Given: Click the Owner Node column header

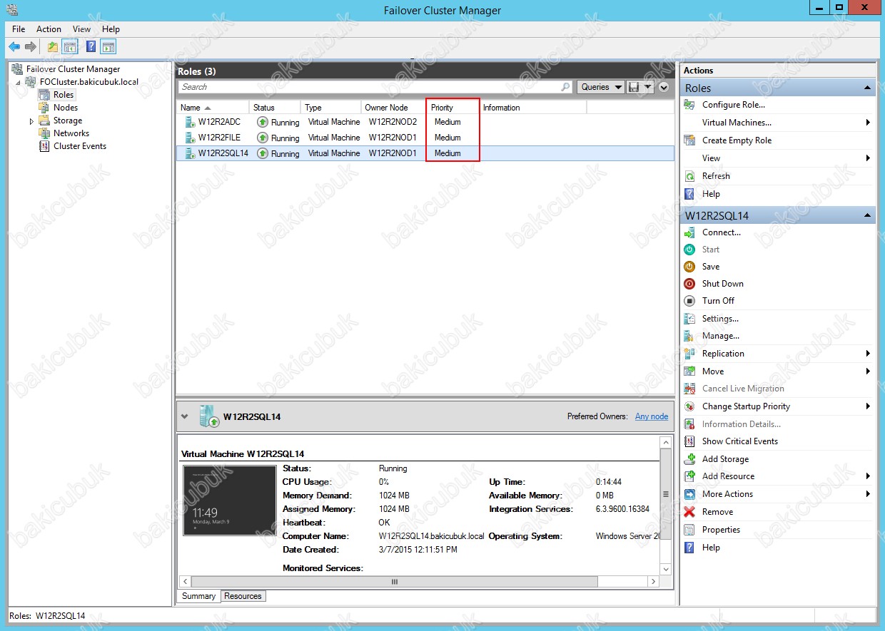Looking at the screenshot, I should (x=393, y=108).
